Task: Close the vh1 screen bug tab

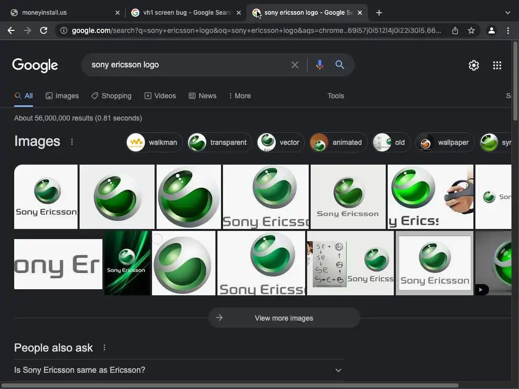Action: click(x=239, y=13)
